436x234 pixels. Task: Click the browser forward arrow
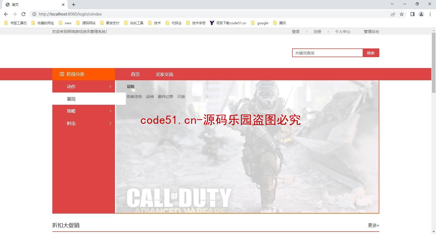(15, 14)
